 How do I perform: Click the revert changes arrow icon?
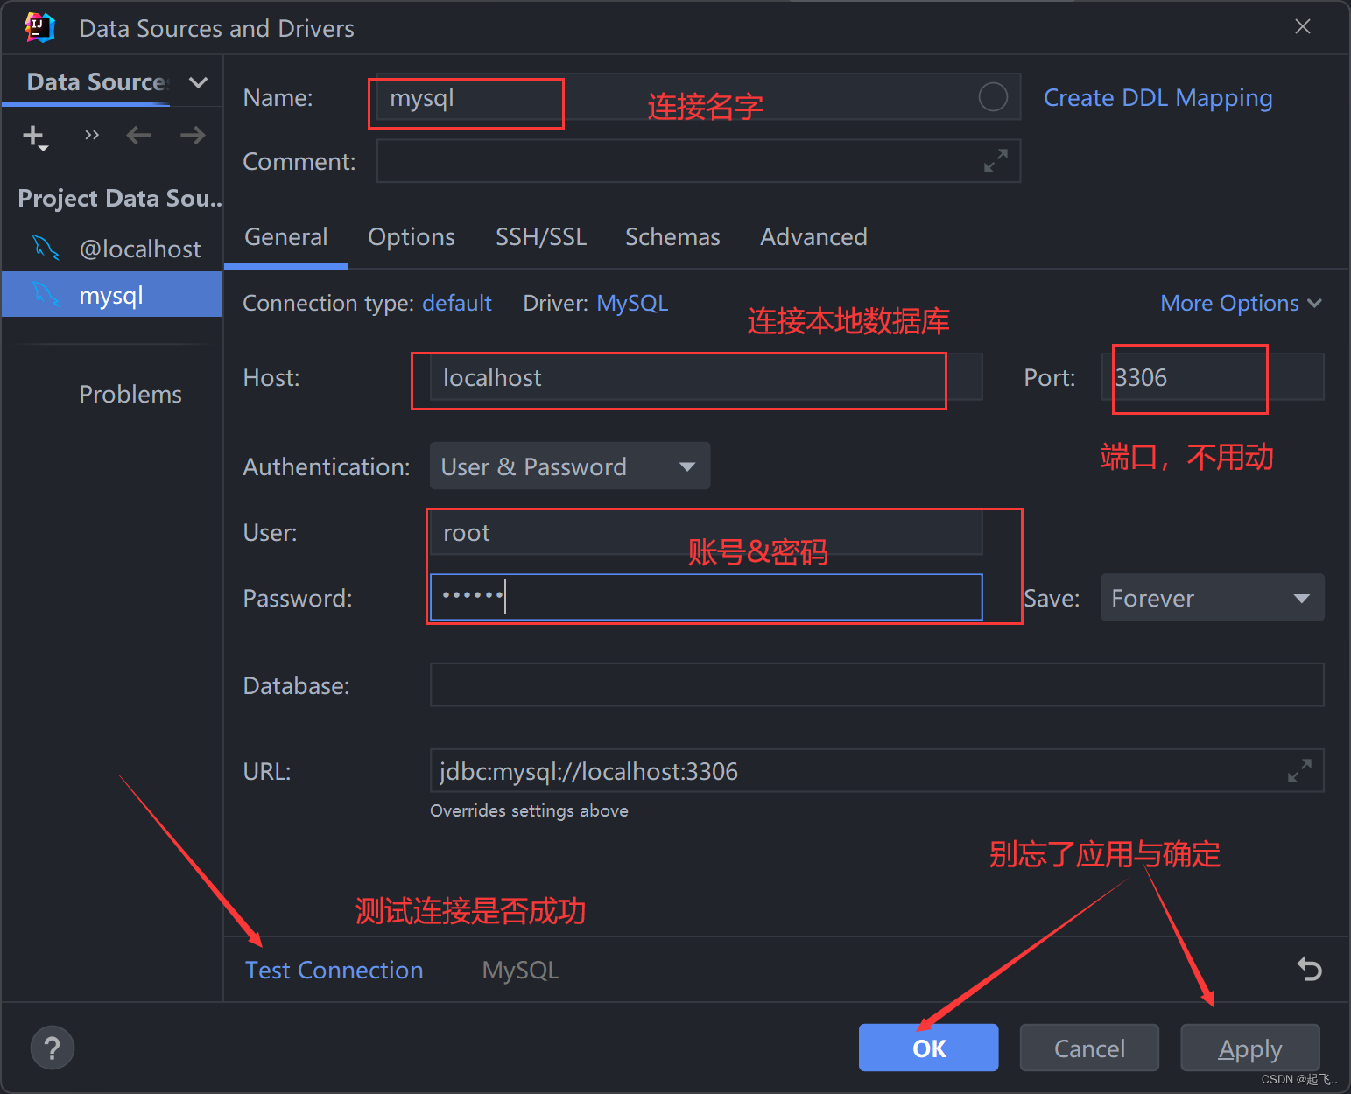pos(1310,969)
